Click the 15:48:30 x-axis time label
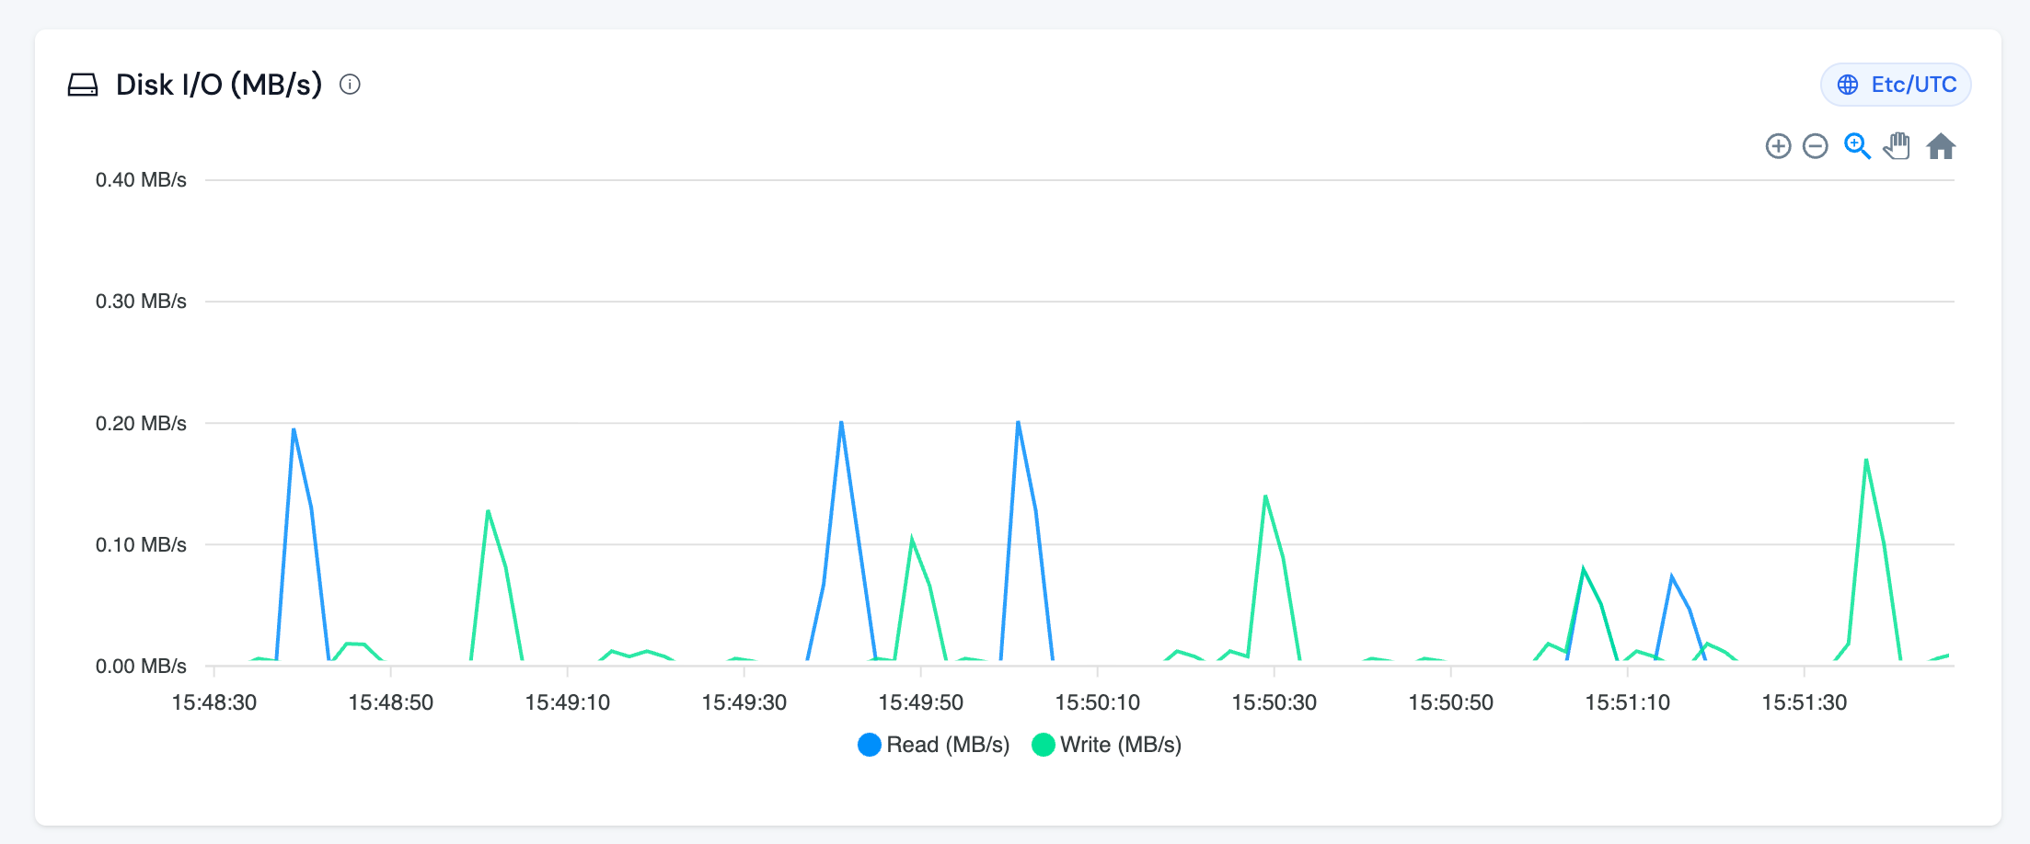The height and width of the screenshot is (844, 2030). click(x=213, y=702)
